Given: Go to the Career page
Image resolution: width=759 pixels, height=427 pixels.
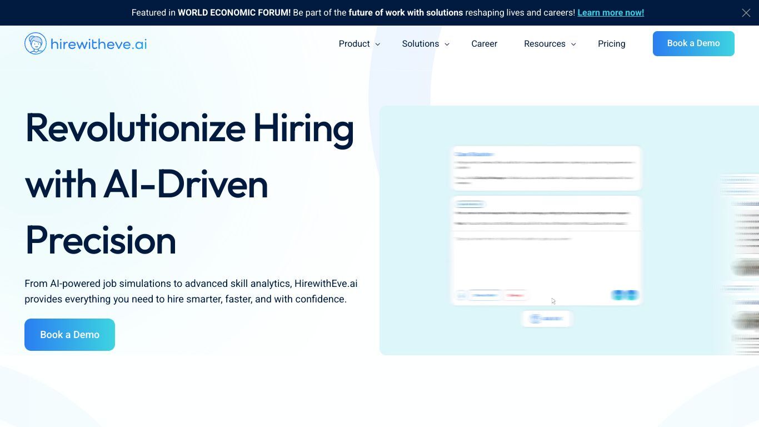Looking at the screenshot, I should pyautogui.click(x=485, y=44).
